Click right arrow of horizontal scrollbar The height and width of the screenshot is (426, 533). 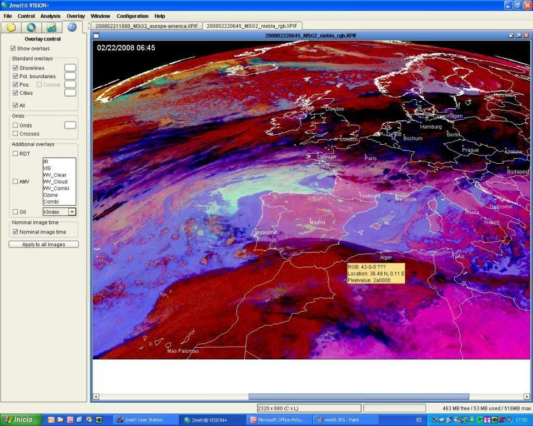pos(527,397)
